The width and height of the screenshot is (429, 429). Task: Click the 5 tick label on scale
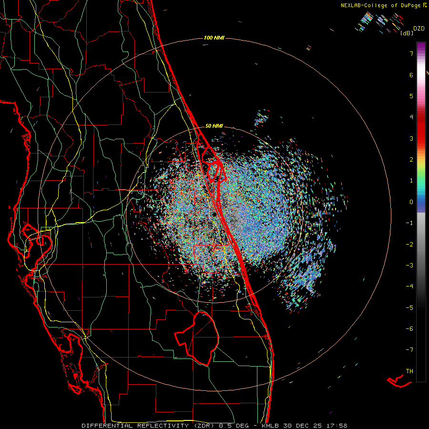pos(411,96)
